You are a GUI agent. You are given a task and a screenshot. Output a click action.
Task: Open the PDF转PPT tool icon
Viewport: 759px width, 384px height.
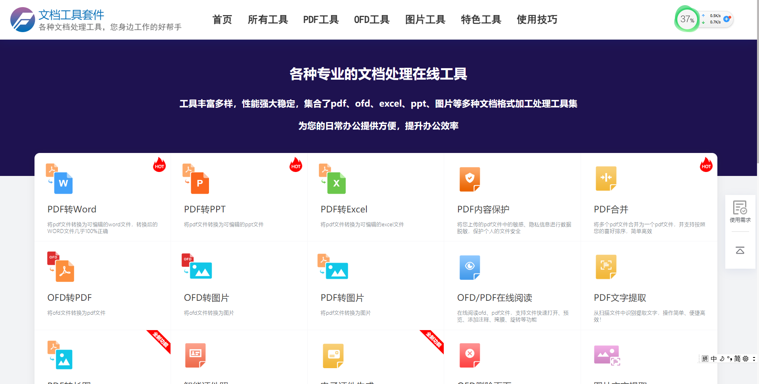tap(195, 178)
